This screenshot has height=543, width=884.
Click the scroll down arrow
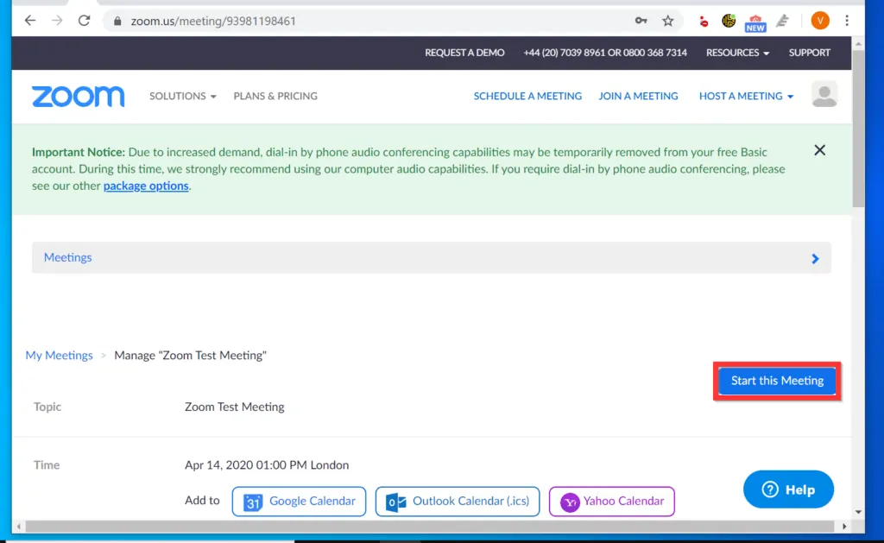click(x=858, y=511)
